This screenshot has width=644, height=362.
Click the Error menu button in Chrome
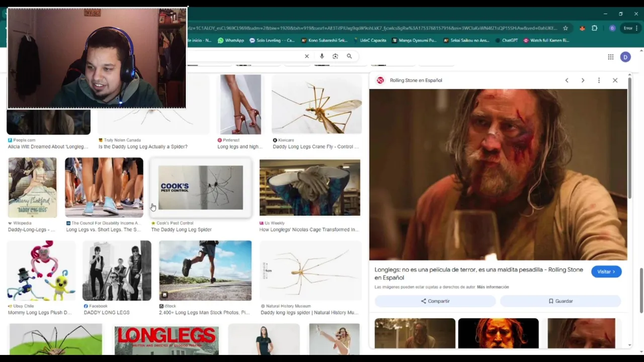coord(631,28)
